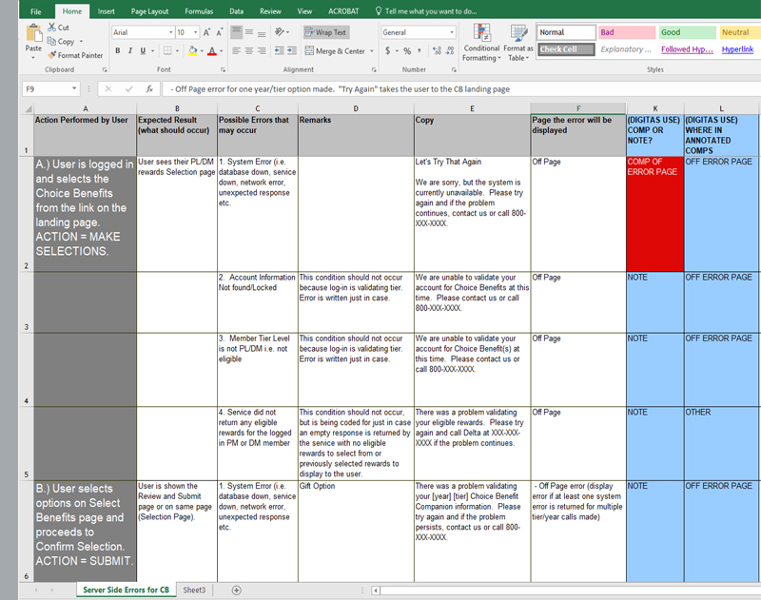
Task: Toggle Italic formatting
Action: click(129, 50)
